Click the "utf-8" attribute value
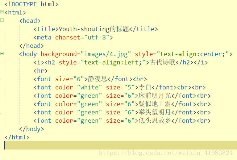This screenshot has height=160, width=237. pos(97,37)
